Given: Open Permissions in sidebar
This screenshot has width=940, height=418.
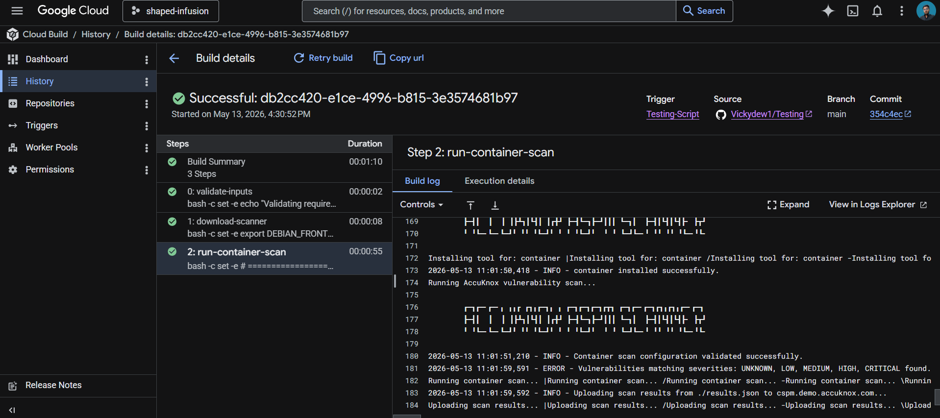Looking at the screenshot, I should (x=49, y=170).
